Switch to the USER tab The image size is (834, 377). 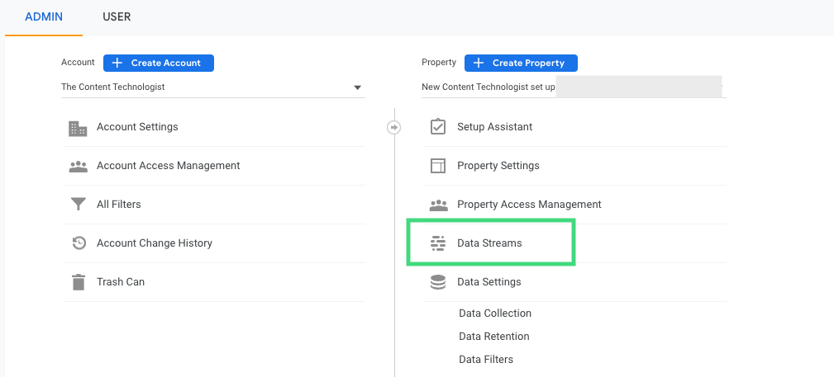117,16
